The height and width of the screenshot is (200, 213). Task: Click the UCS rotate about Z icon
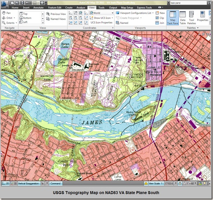tap(81, 18)
